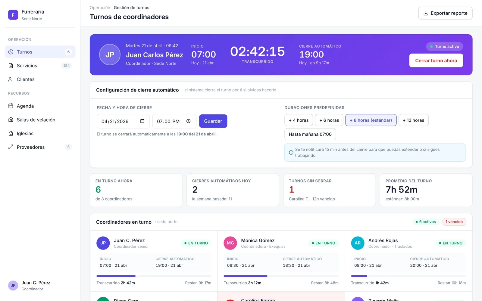The height and width of the screenshot is (301, 482).
Task: Click the document icon beside Servicios
Action: coord(11,66)
